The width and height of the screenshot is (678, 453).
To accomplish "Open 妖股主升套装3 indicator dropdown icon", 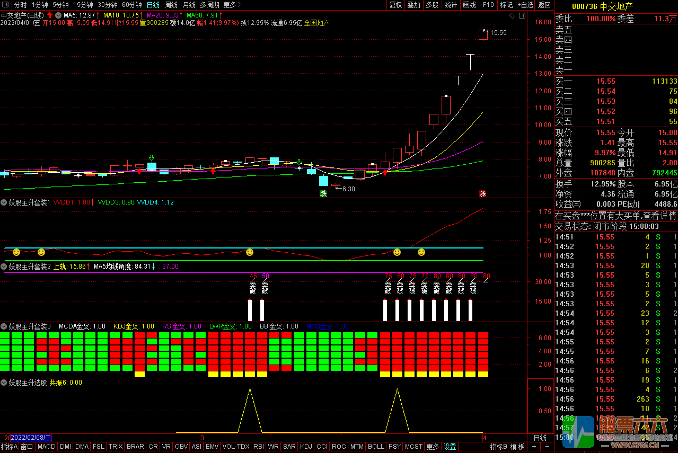I will click(4, 326).
